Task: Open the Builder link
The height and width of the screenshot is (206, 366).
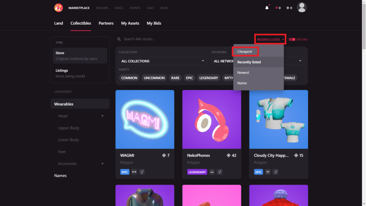Action: 102,8
